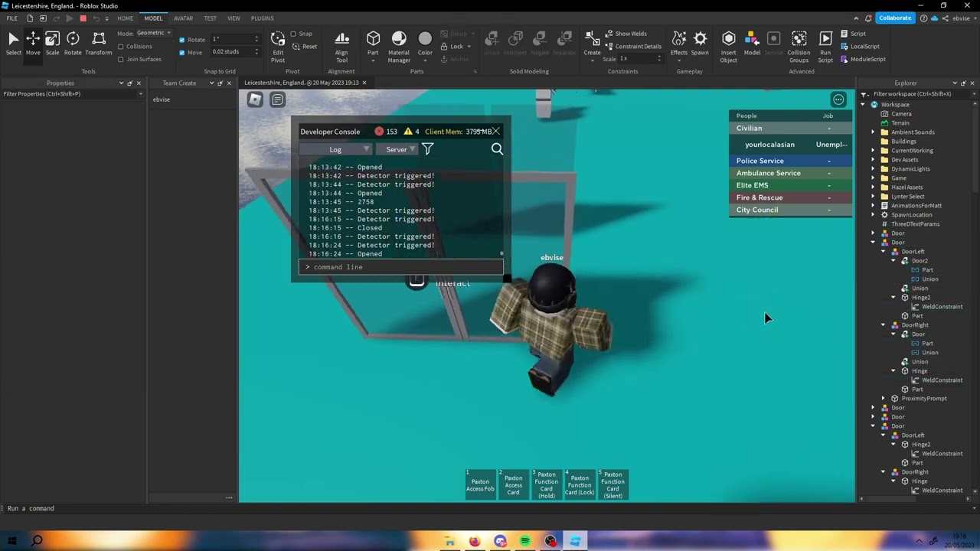This screenshot has height=551, width=980.
Task: Toggle the Collisions checkbox
Action: pos(120,47)
